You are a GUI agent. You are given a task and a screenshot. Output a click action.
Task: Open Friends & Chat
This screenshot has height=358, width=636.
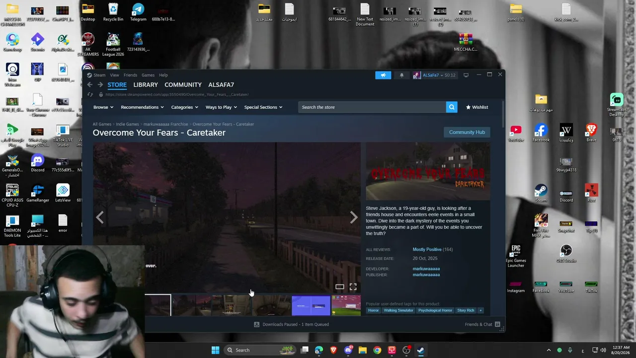(x=482, y=324)
